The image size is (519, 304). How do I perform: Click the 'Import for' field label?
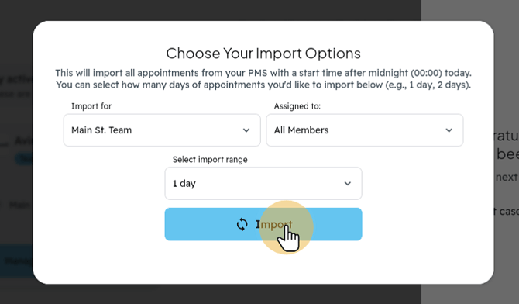click(91, 106)
